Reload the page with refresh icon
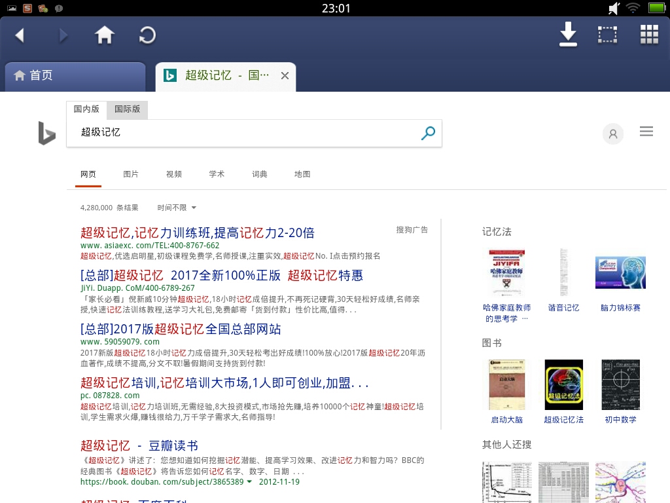This screenshot has height=503, width=670. coord(147,35)
